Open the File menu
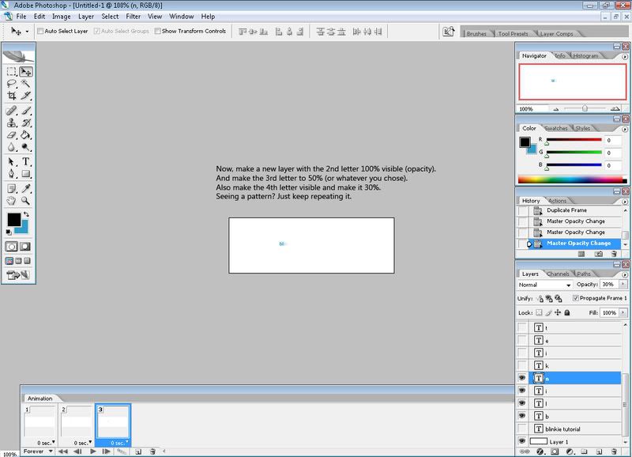Image resolution: width=632 pixels, height=457 pixels. tap(21, 17)
